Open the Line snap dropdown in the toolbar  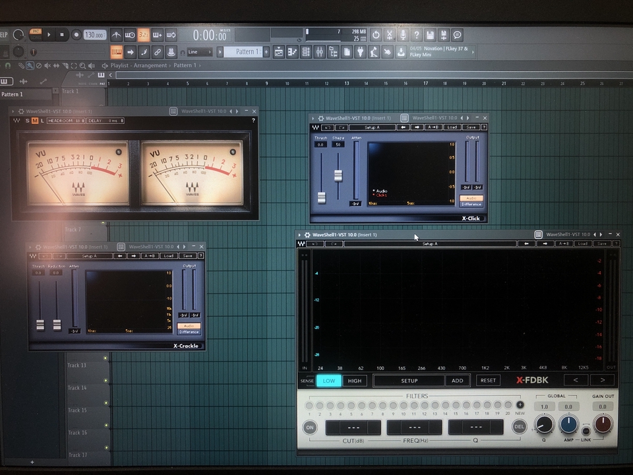tap(198, 51)
